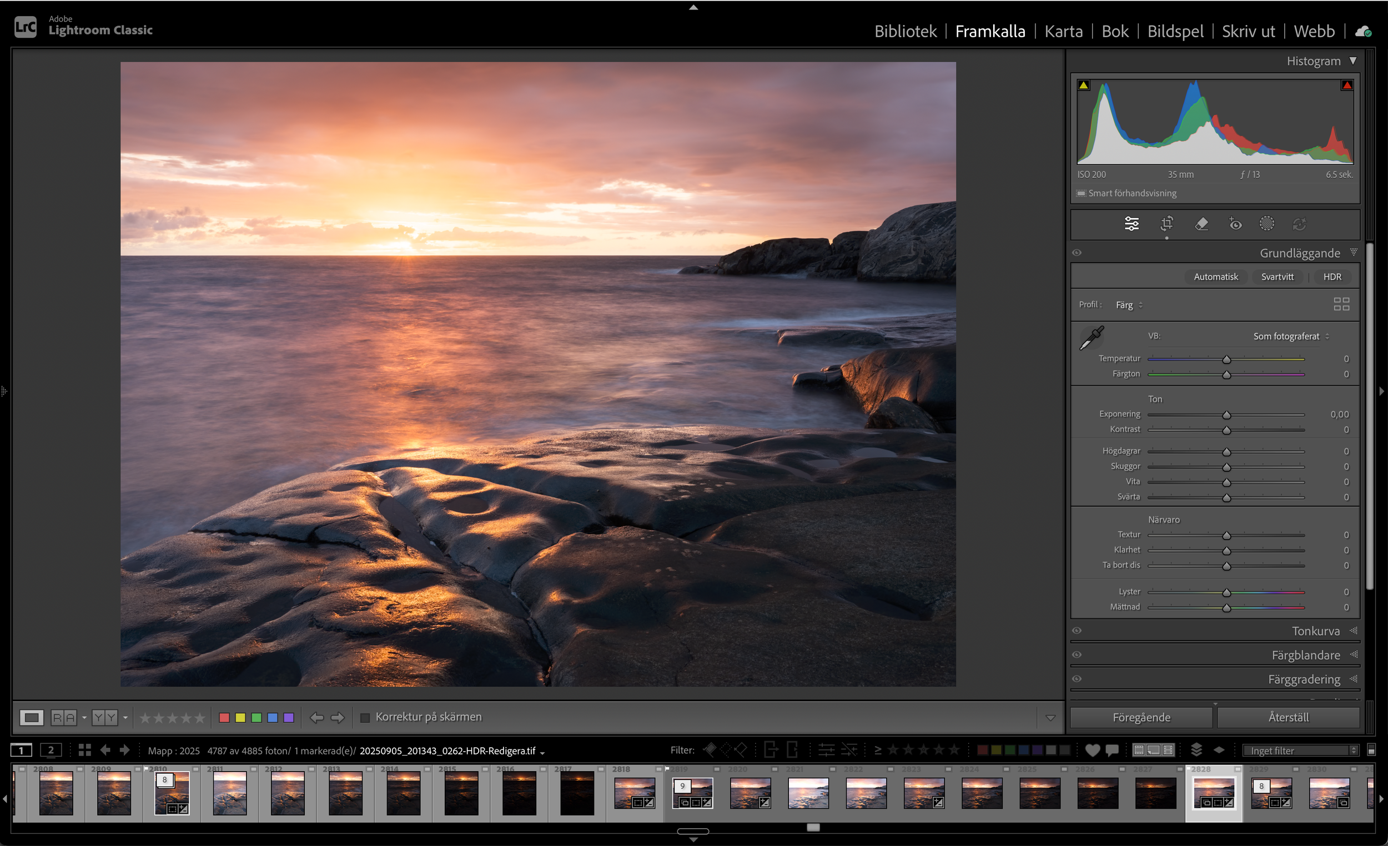Toggle Tonkurva panel eye switch

[1077, 631]
